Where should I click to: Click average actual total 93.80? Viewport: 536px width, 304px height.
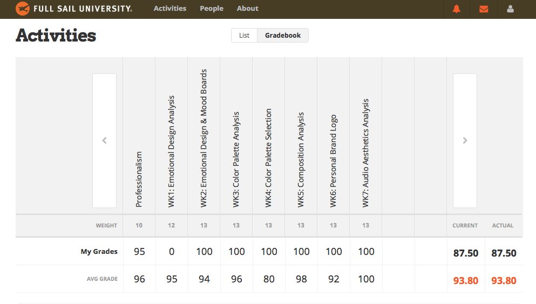[x=504, y=280]
